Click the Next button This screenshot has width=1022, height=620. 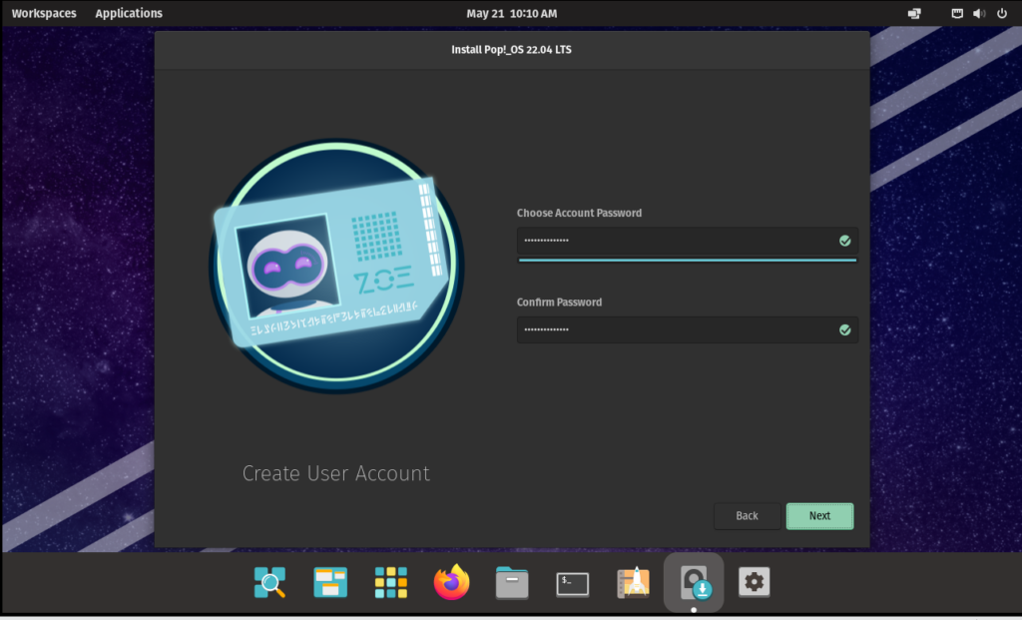[x=820, y=516]
